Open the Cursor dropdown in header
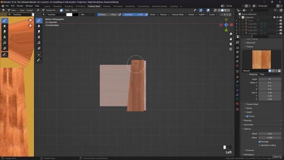 tap(213, 15)
